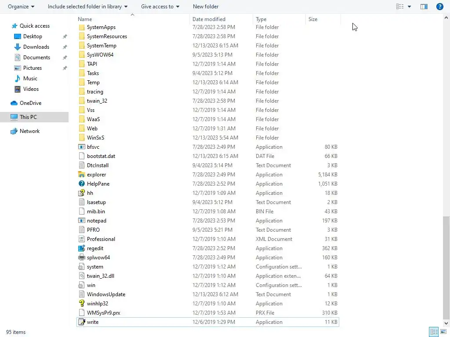Viewport: 450px width, 337px height.
Task: Click the notepad application icon
Action: point(81,221)
